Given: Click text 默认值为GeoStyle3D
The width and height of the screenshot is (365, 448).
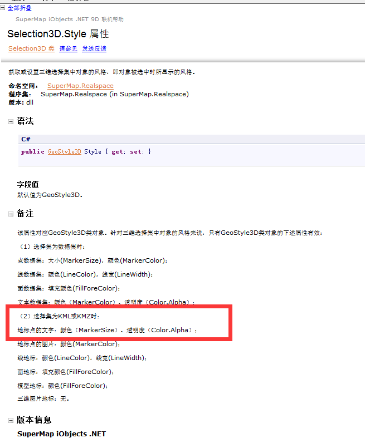Looking at the screenshot, I should 50,195.
